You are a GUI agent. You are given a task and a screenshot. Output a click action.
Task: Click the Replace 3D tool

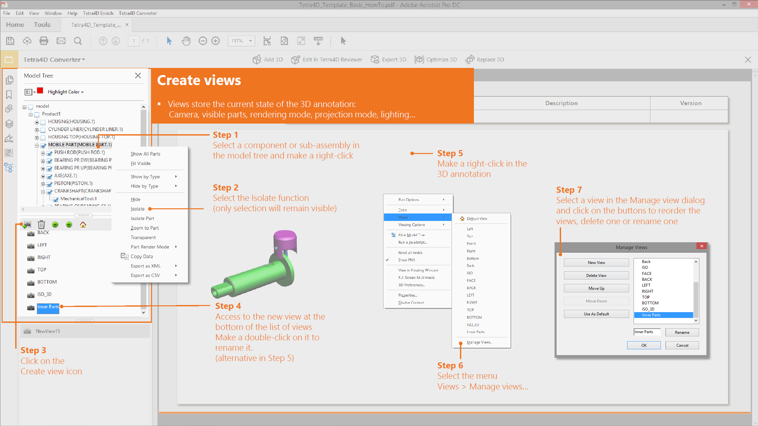pyautogui.click(x=485, y=60)
